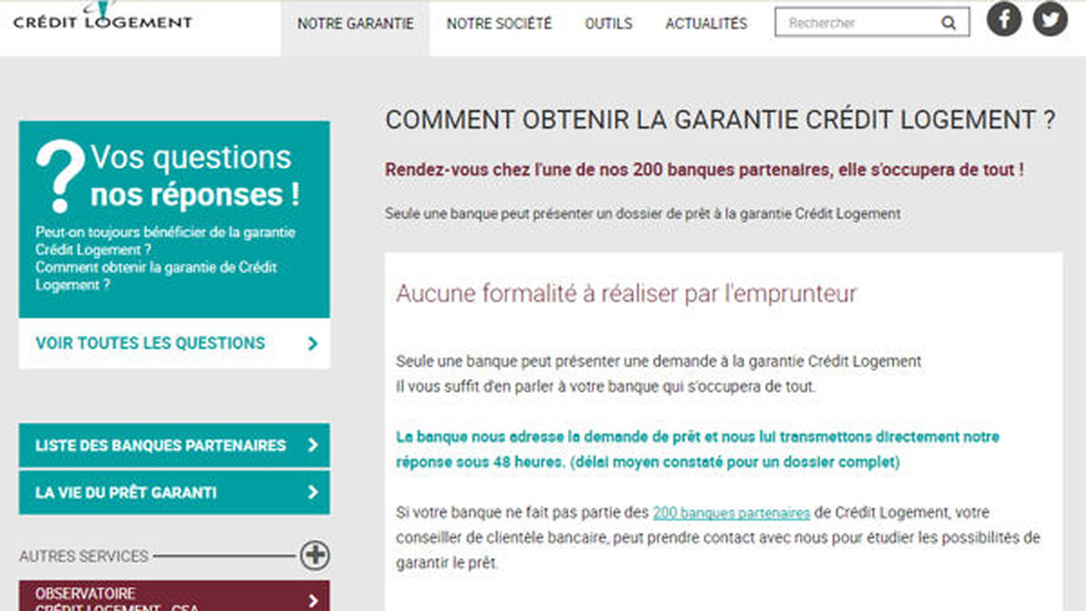This screenshot has height=611, width=1086.
Task: Click the chevron on the Observatoire button
Action: tap(312, 600)
